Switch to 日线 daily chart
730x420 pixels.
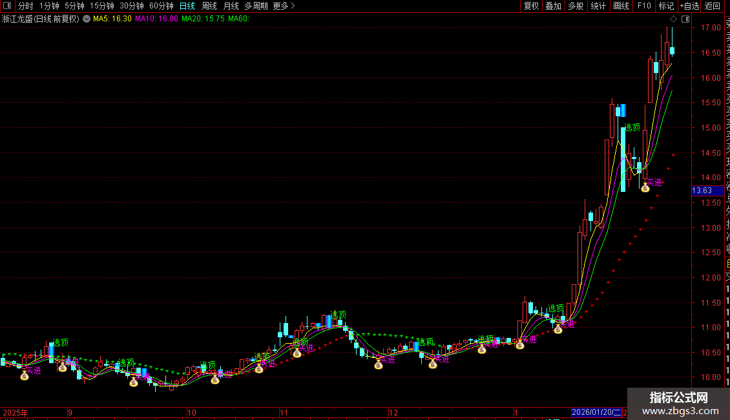(x=187, y=6)
